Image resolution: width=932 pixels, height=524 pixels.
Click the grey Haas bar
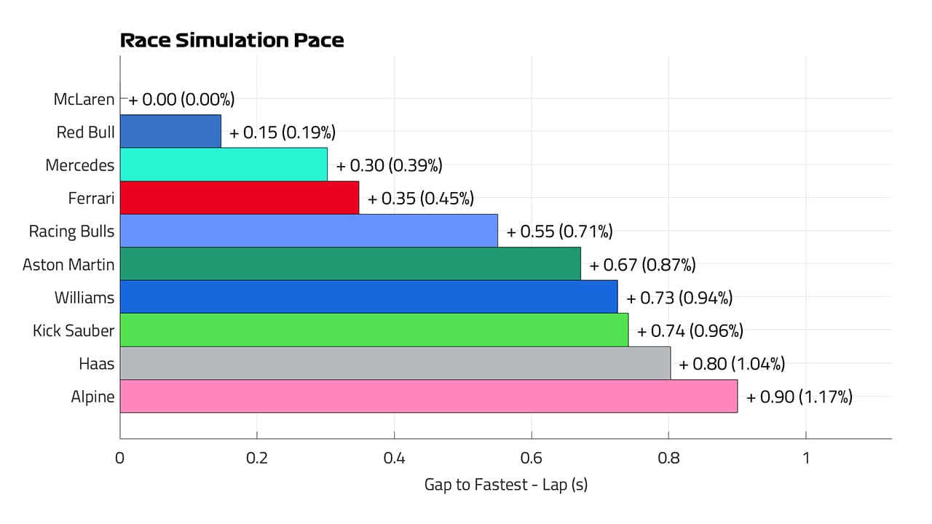(x=395, y=363)
